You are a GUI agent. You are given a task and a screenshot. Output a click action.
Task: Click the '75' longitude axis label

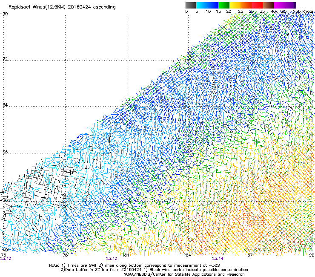3,255
